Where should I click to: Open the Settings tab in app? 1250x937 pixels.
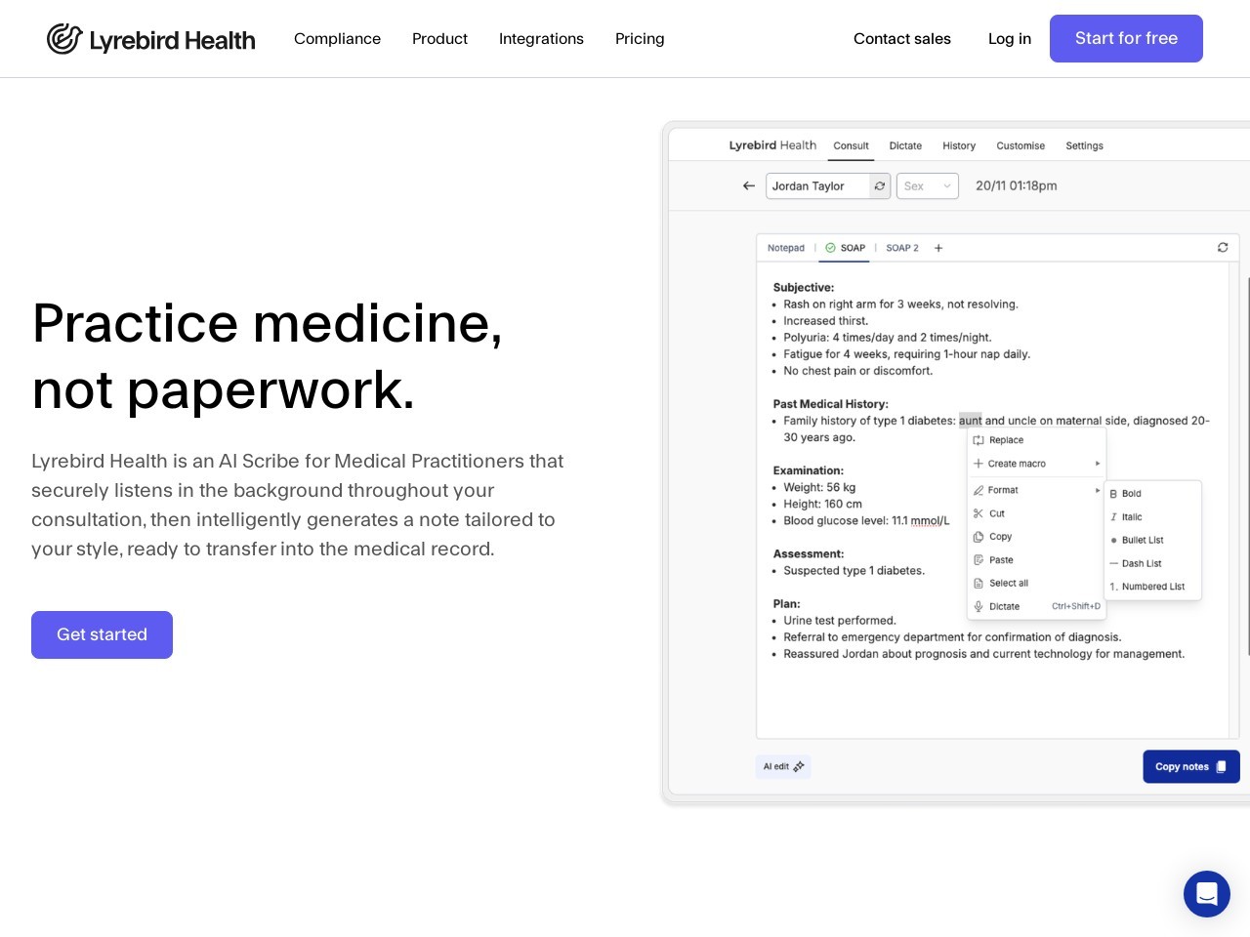1084,145
